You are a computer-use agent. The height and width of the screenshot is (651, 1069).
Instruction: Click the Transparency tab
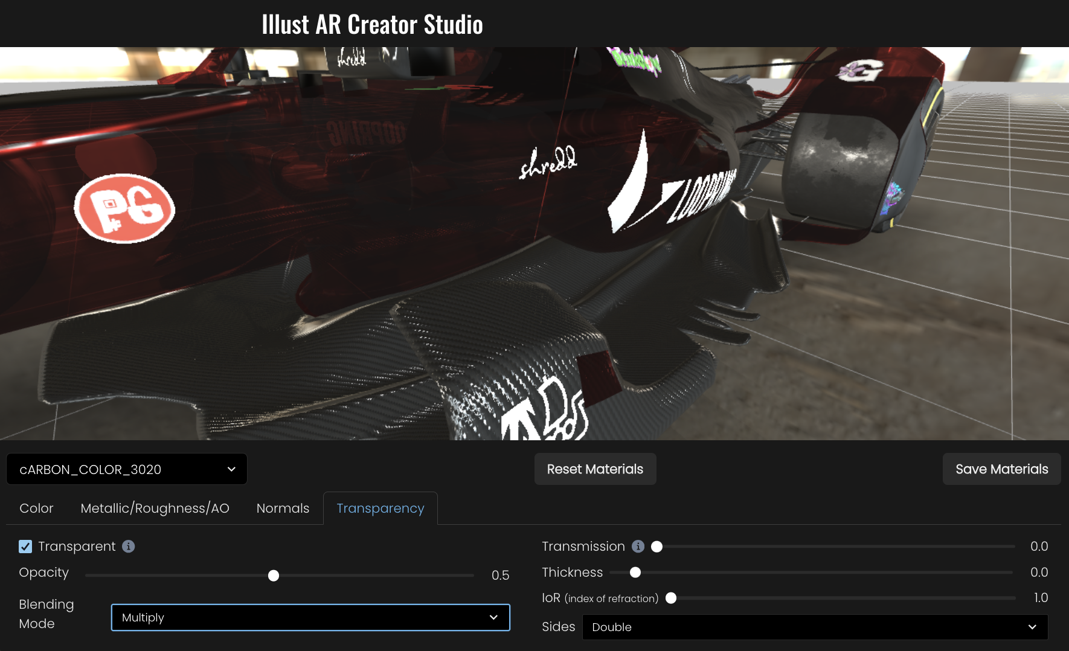point(380,508)
